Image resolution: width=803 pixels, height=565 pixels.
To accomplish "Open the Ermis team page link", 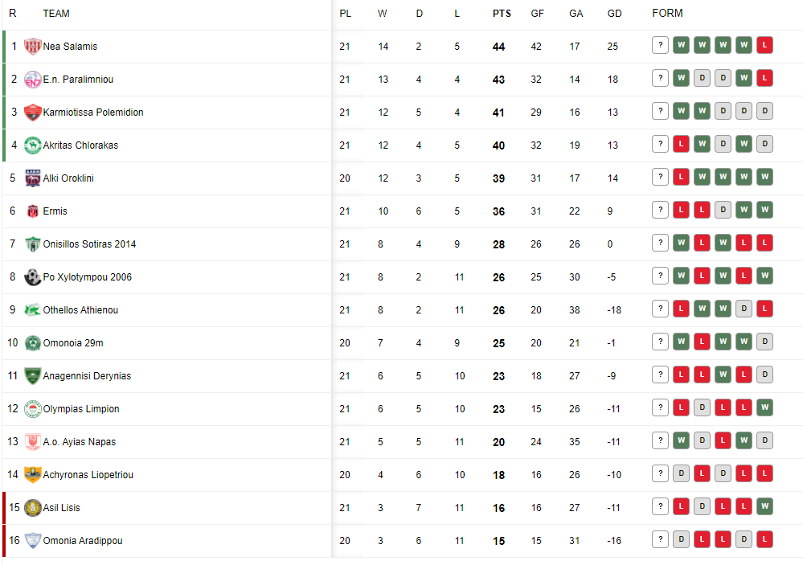I will pos(55,211).
